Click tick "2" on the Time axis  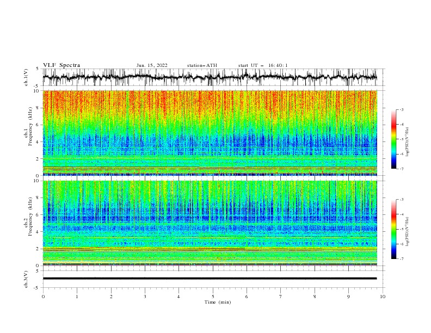(x=111, y=297)
